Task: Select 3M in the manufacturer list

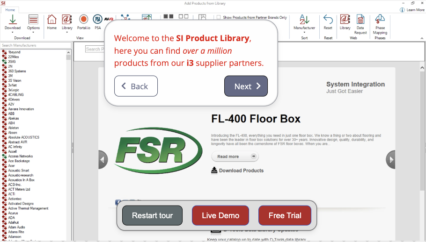Action: 10,76
